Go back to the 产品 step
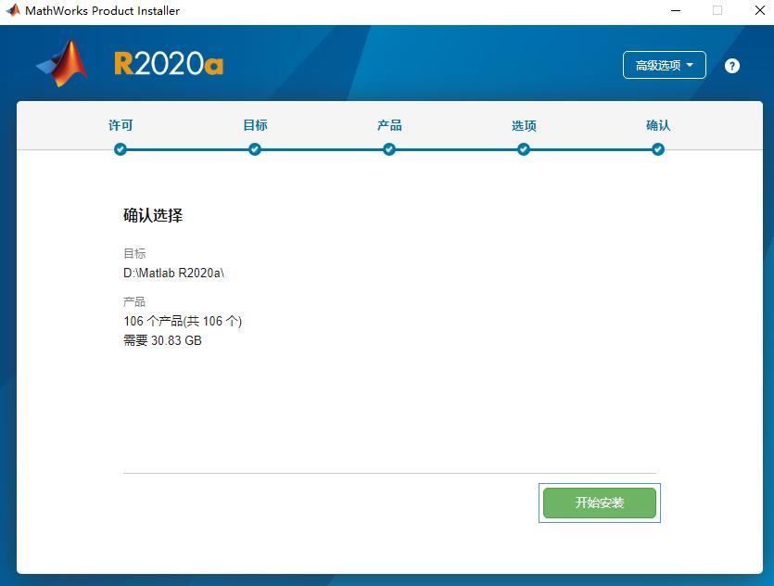Viewport: 774px width, 586px height. tap(389, 125)
